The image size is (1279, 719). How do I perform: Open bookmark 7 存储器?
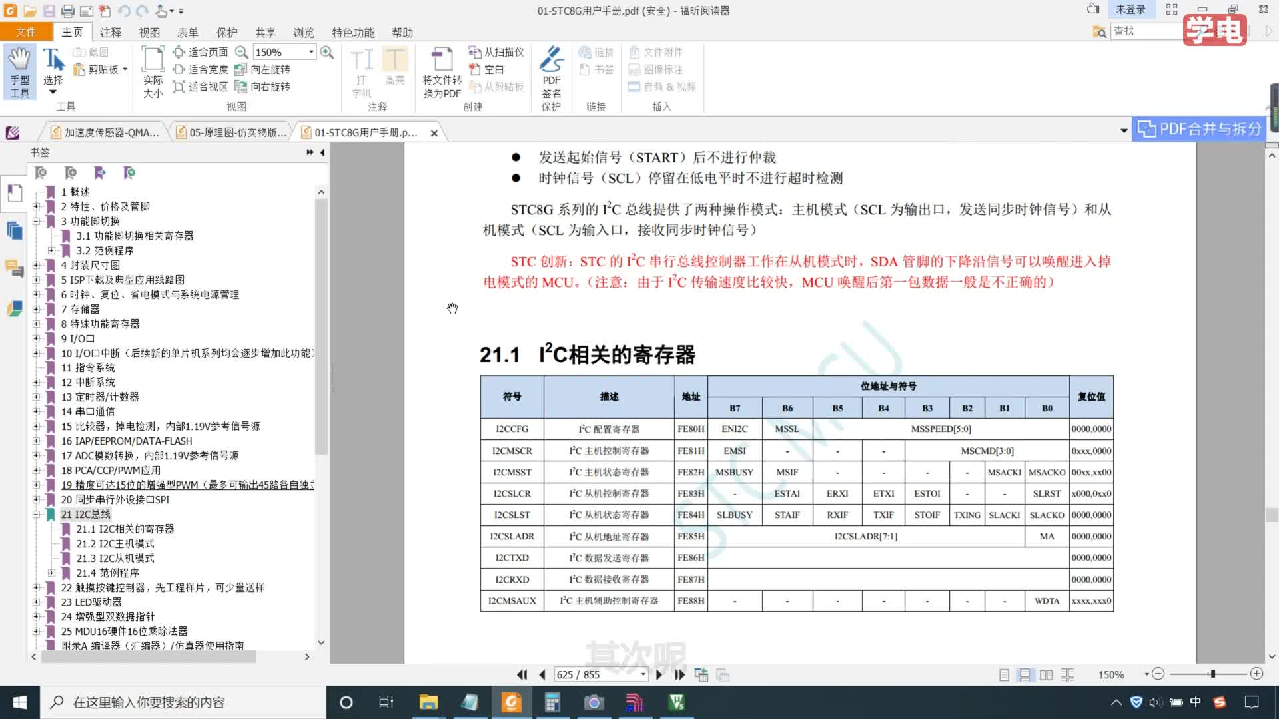(80, 309)
